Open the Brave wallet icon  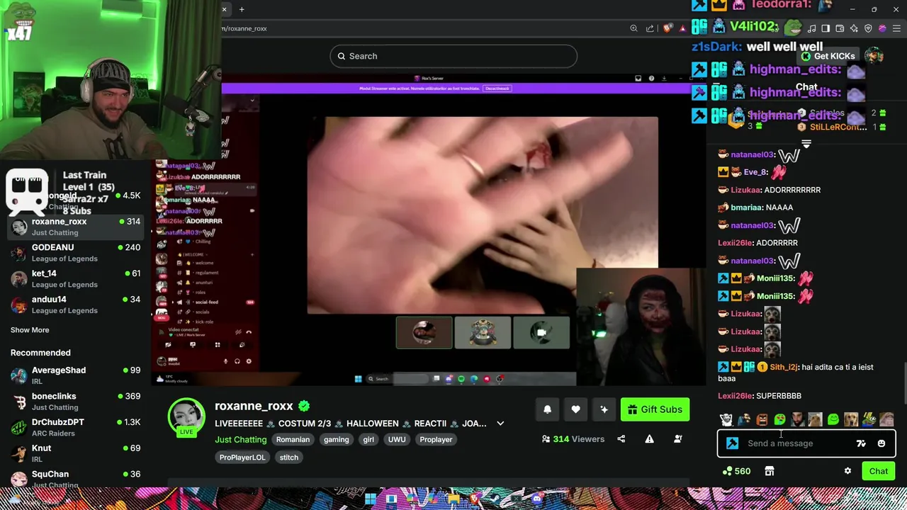point(840,28)
